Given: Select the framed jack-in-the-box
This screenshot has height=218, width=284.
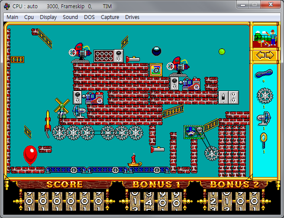Looking at the screenshot, I should point(156,70).
